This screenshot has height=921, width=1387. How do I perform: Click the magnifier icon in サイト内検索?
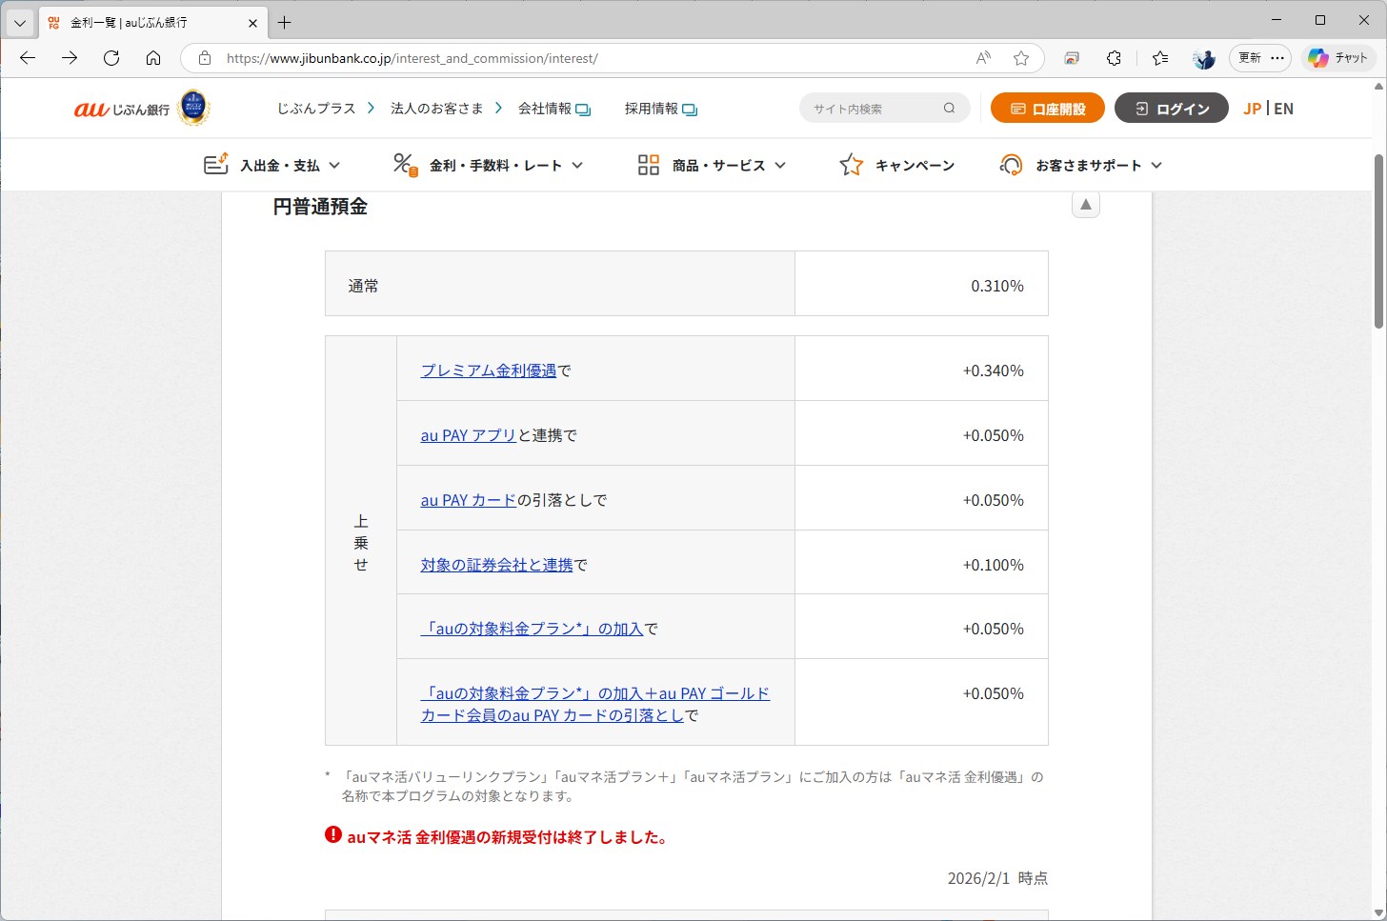point(949,108)
